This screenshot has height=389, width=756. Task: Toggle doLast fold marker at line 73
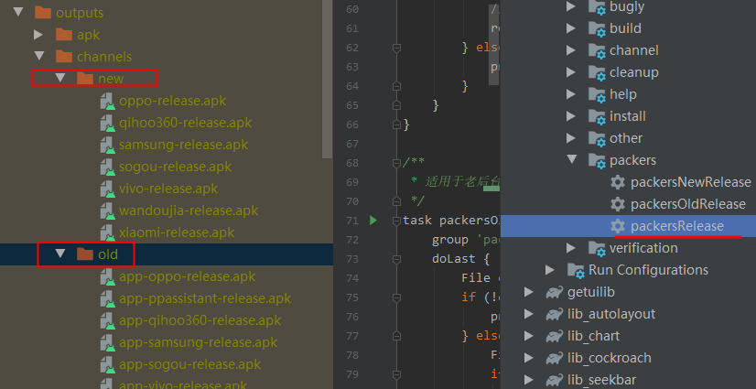click(x=397, y=259)
